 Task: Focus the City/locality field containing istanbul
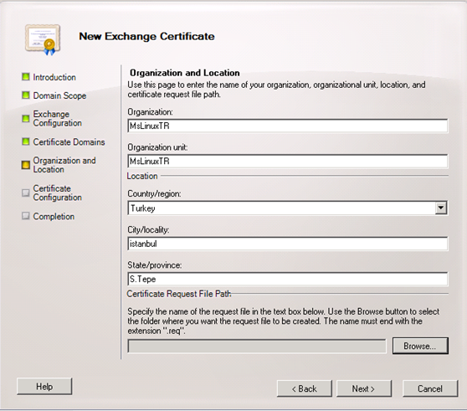(x=288, y=244)
